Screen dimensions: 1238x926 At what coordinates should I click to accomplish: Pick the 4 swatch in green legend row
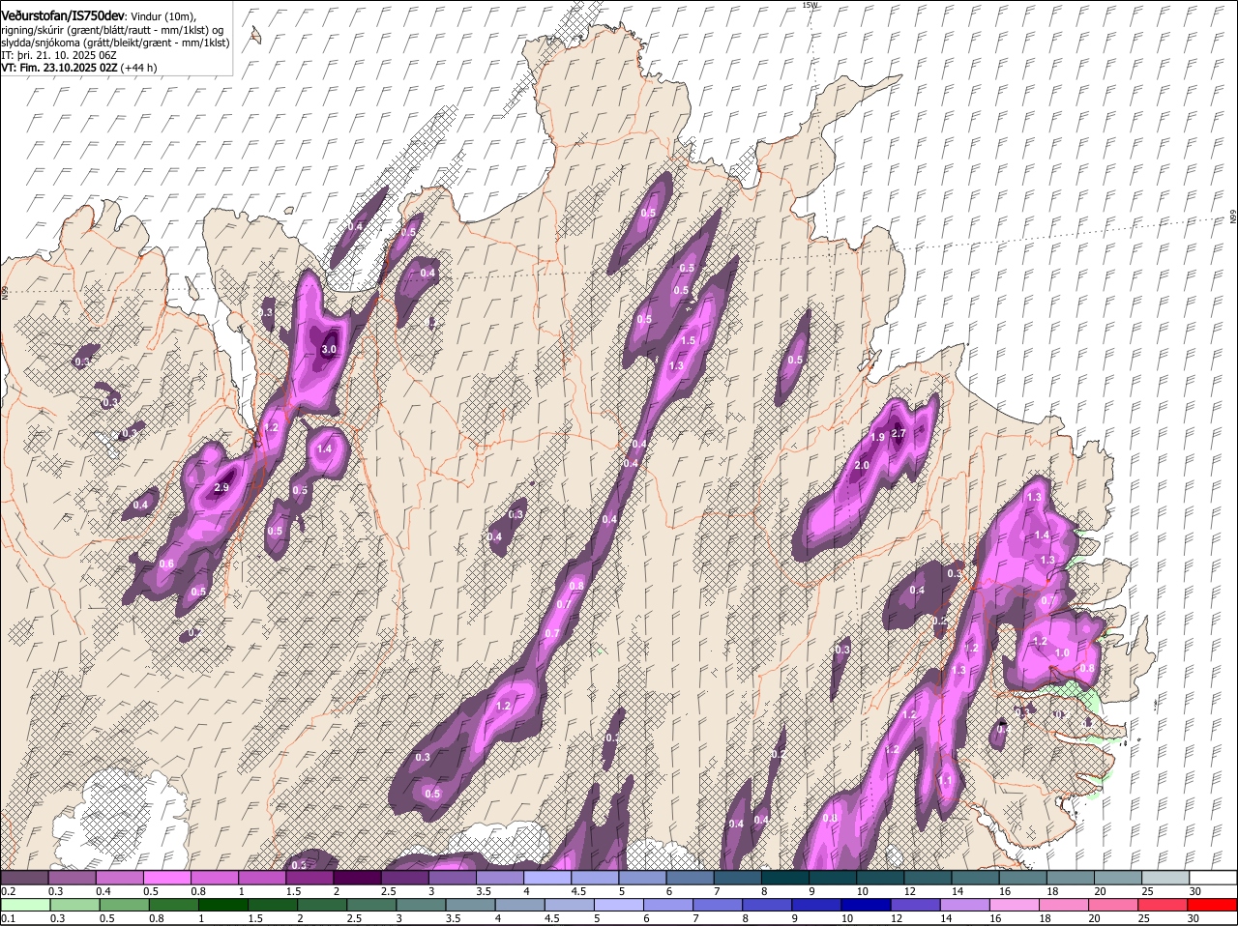[519, 905]
